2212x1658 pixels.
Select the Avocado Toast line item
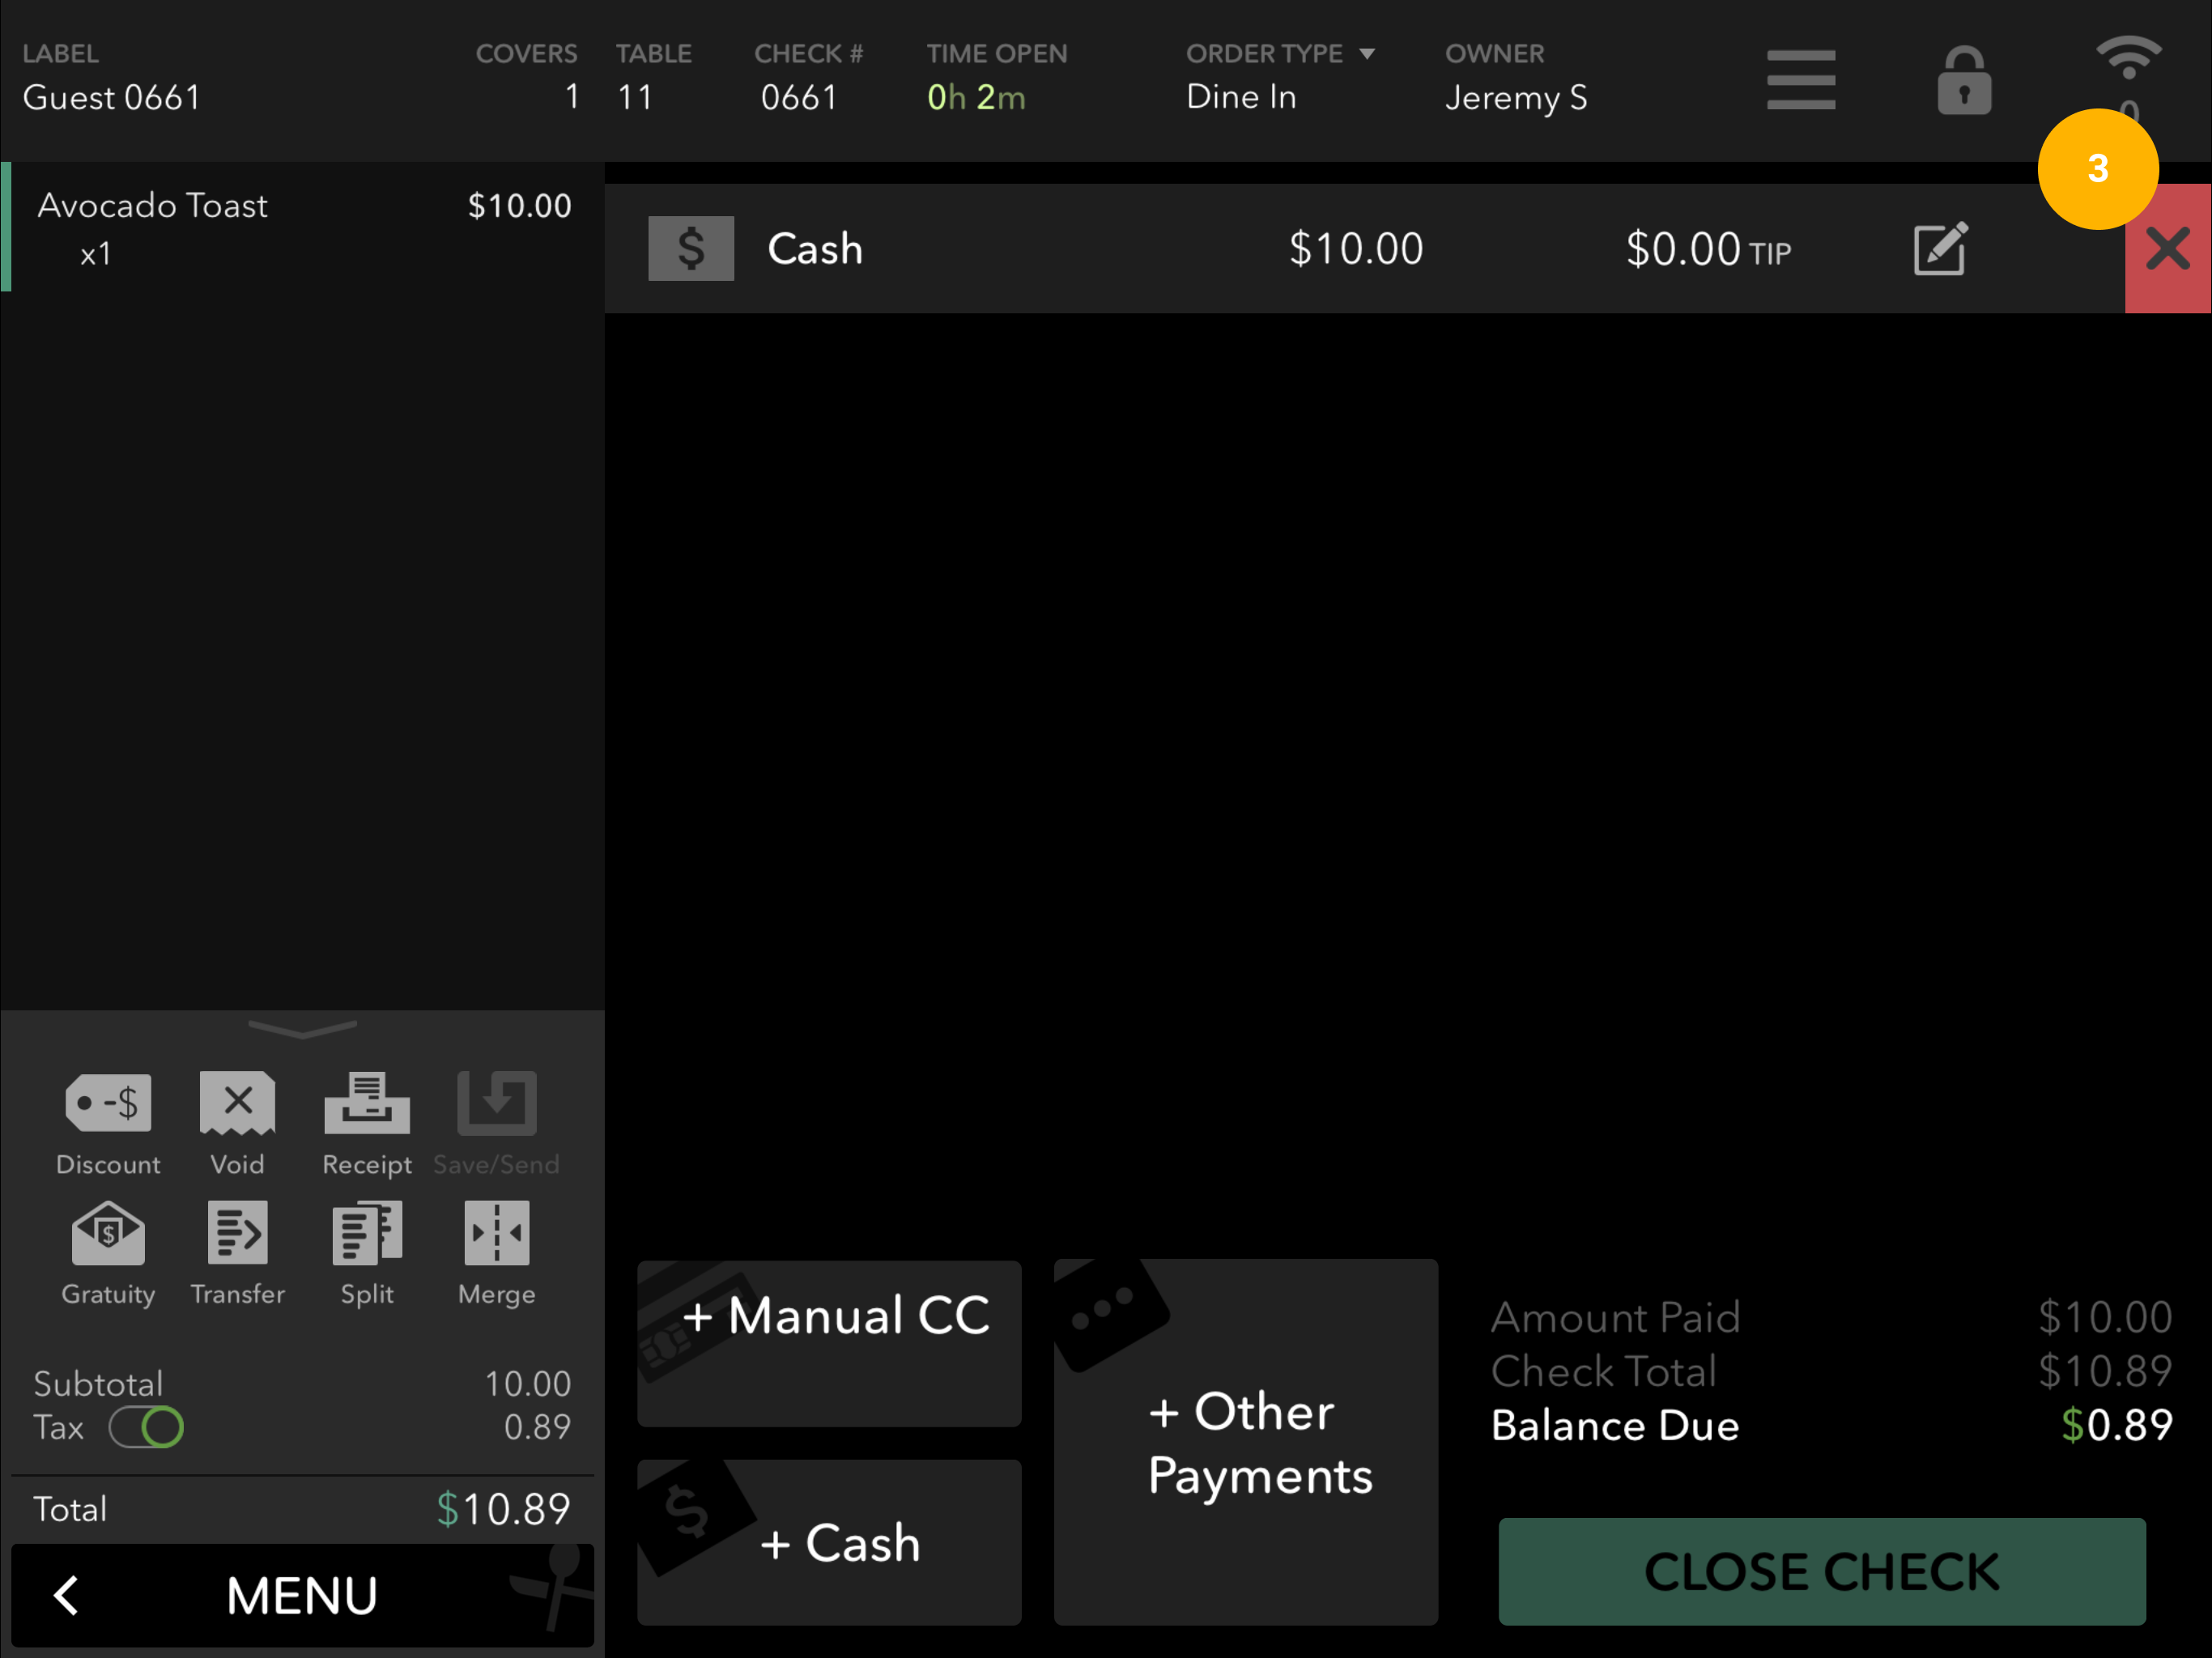coord(302,227)
